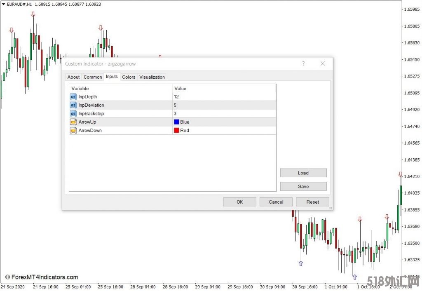
Task: Open the Visualization tab
Action: (152, 77)
